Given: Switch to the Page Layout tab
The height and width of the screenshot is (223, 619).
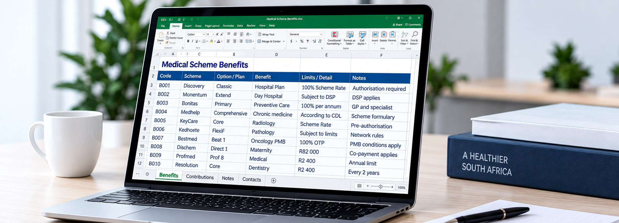Looking at the screenshot, I should coord(212,26).
